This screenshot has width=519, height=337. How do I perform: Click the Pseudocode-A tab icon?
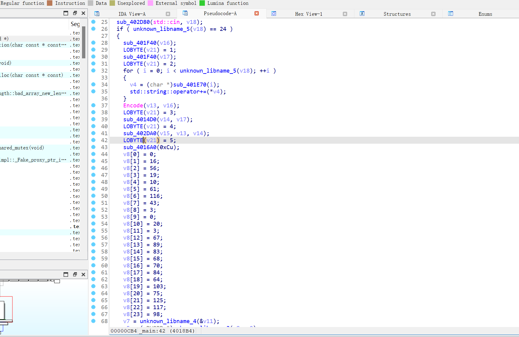tap(185, 13)
